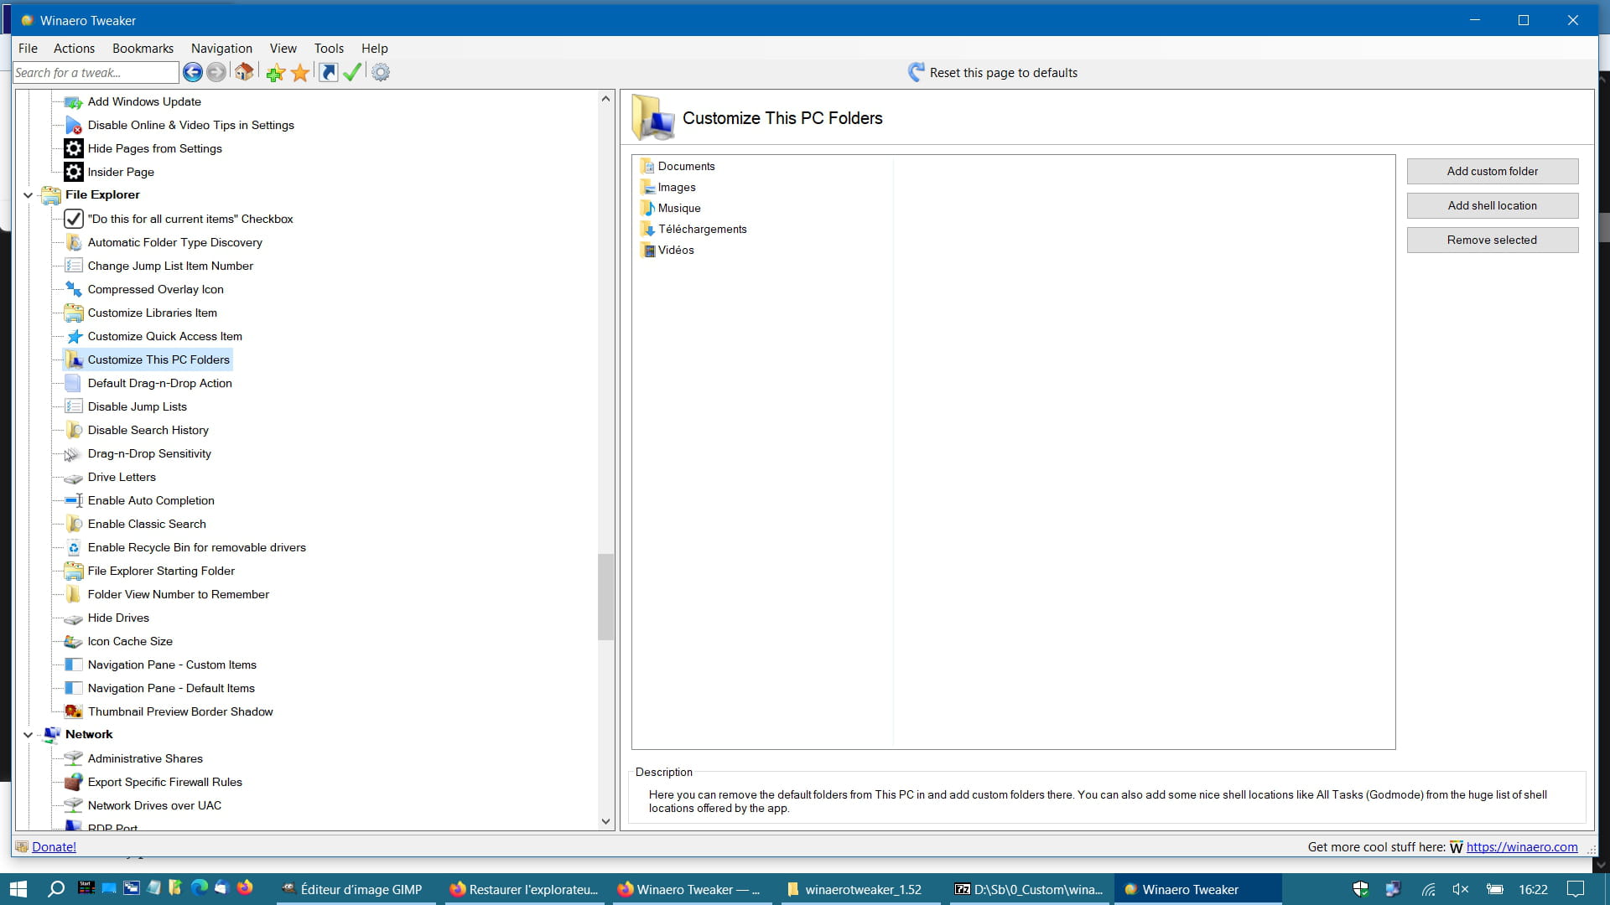Select Automatic Folder Type Discovery

(174, 242)
